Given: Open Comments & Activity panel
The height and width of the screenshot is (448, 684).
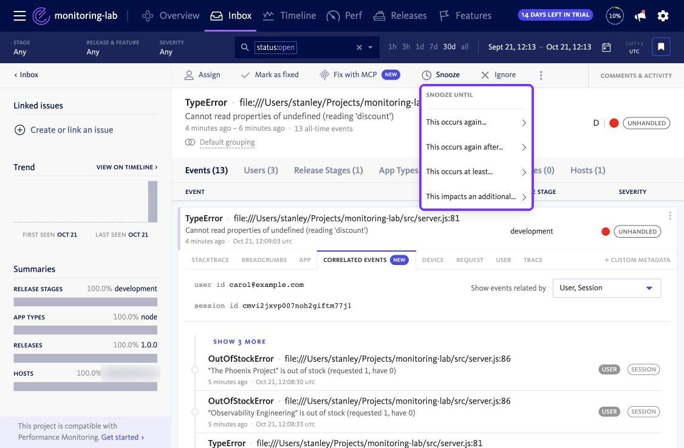Looking at the screenshot, I should coord(636,75).
